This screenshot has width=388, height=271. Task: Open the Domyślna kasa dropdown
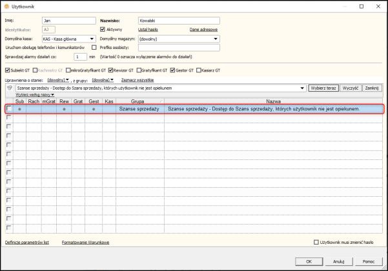click(92, 39)
